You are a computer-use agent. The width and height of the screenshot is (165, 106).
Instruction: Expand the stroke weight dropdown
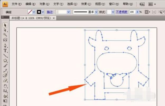[x=68, y=12]
